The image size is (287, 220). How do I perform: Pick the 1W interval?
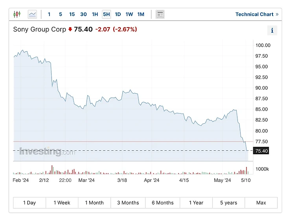129,15
